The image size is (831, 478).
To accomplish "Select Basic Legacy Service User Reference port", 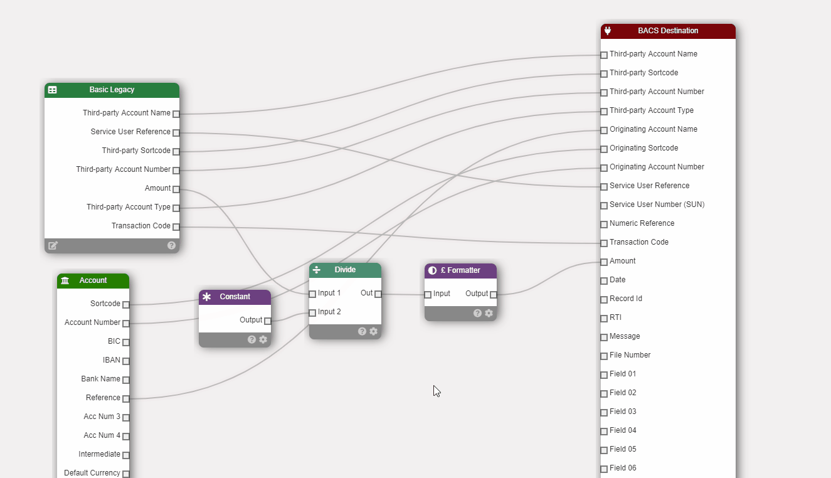I will pos(176,132).
